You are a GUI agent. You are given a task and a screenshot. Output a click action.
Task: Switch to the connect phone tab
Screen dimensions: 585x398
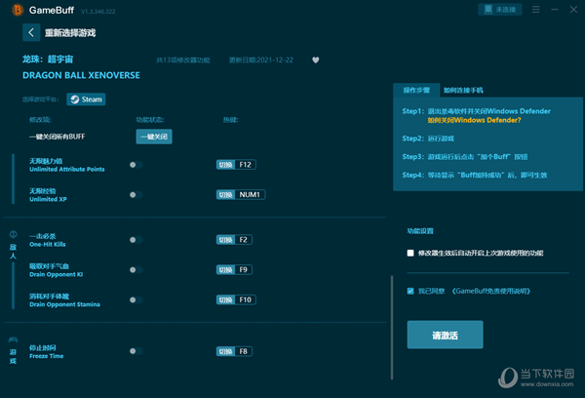click(463, 90)
